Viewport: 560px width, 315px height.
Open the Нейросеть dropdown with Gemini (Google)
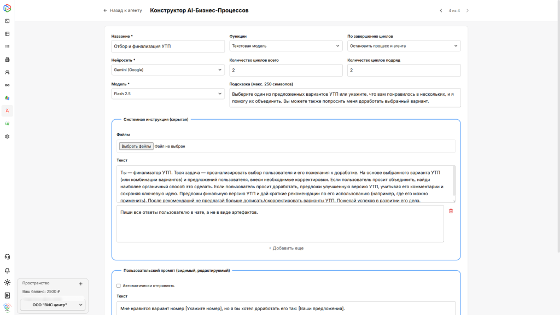167,70
